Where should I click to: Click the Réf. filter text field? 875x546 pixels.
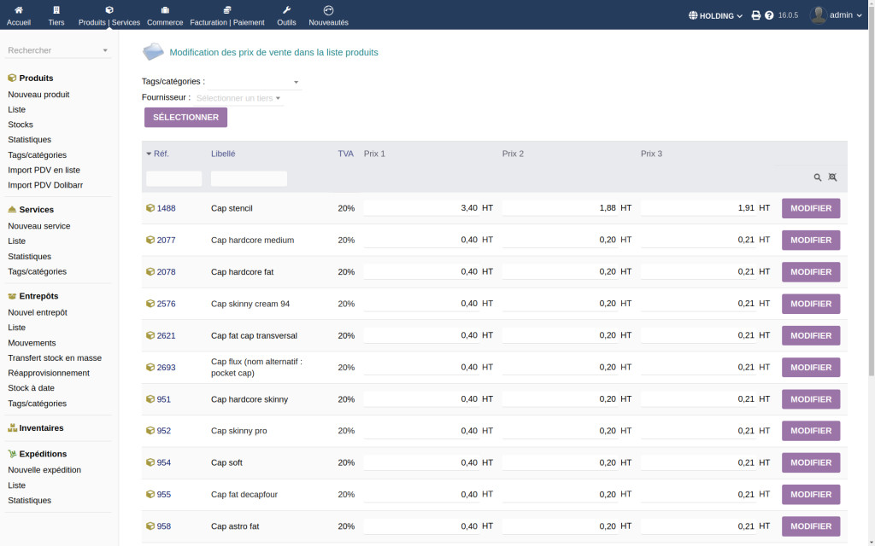pos(173,178)
